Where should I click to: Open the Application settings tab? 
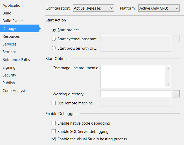pos(12,5)
